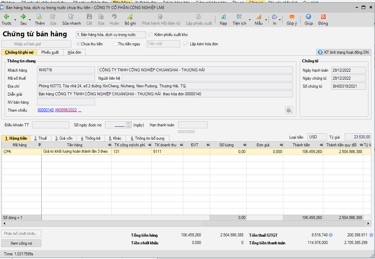Open dropdown arrow next to Mẫu
375x259 pixels.
[266, 20]
